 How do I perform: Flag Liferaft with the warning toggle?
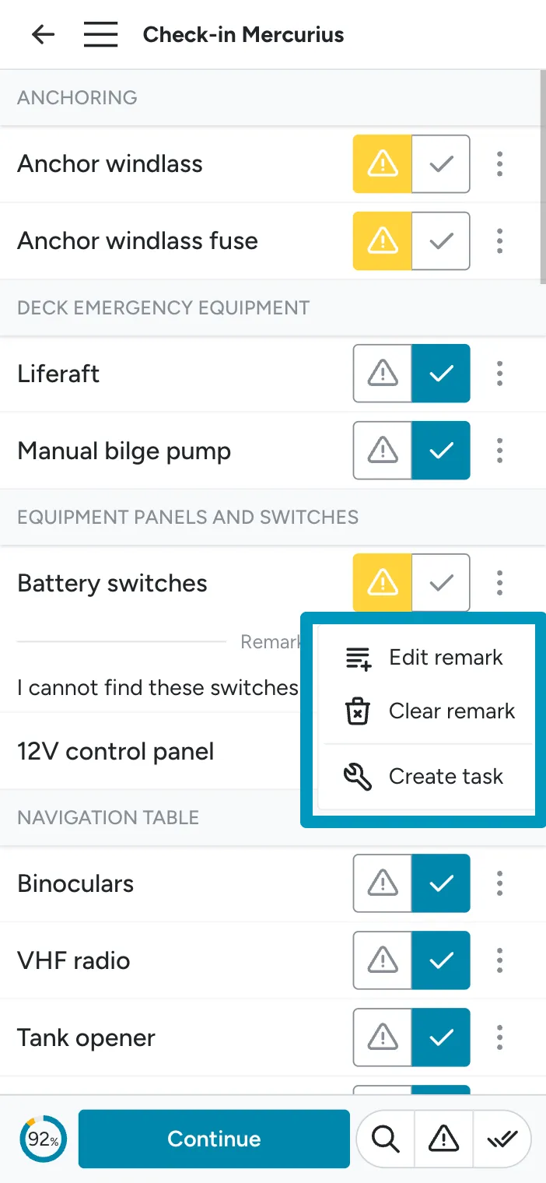(383, 374)
